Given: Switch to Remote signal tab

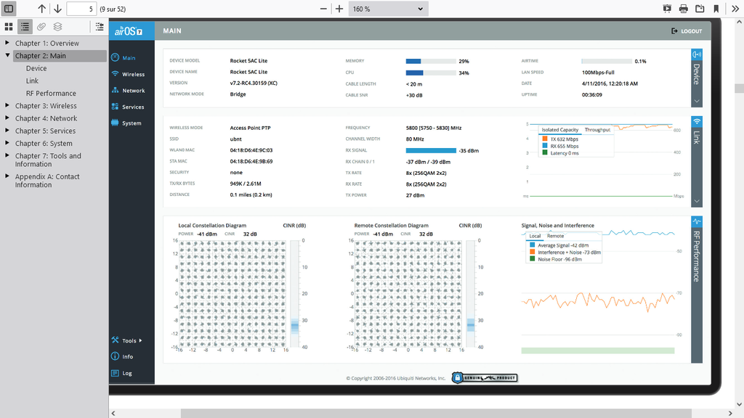Looking at the screenshot, I should 555,236.
